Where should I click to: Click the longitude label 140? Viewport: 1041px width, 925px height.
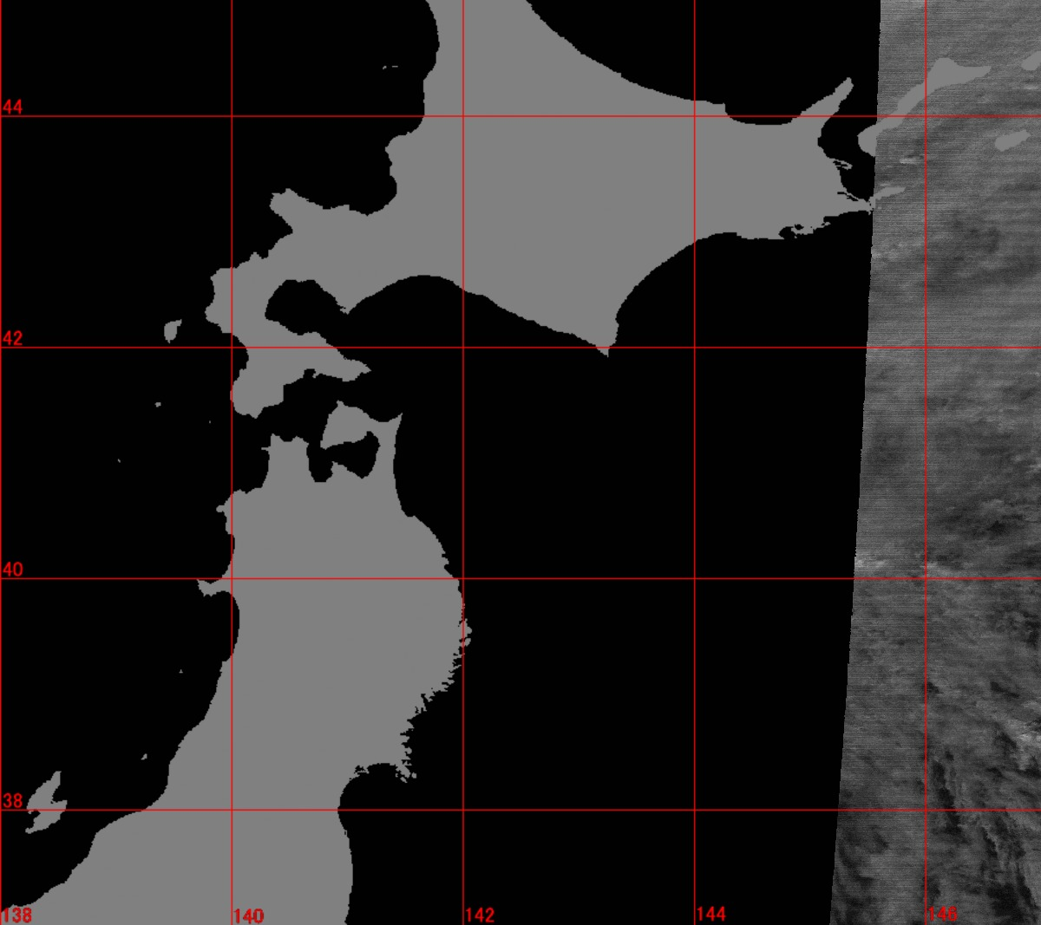(x=248, y=915)
